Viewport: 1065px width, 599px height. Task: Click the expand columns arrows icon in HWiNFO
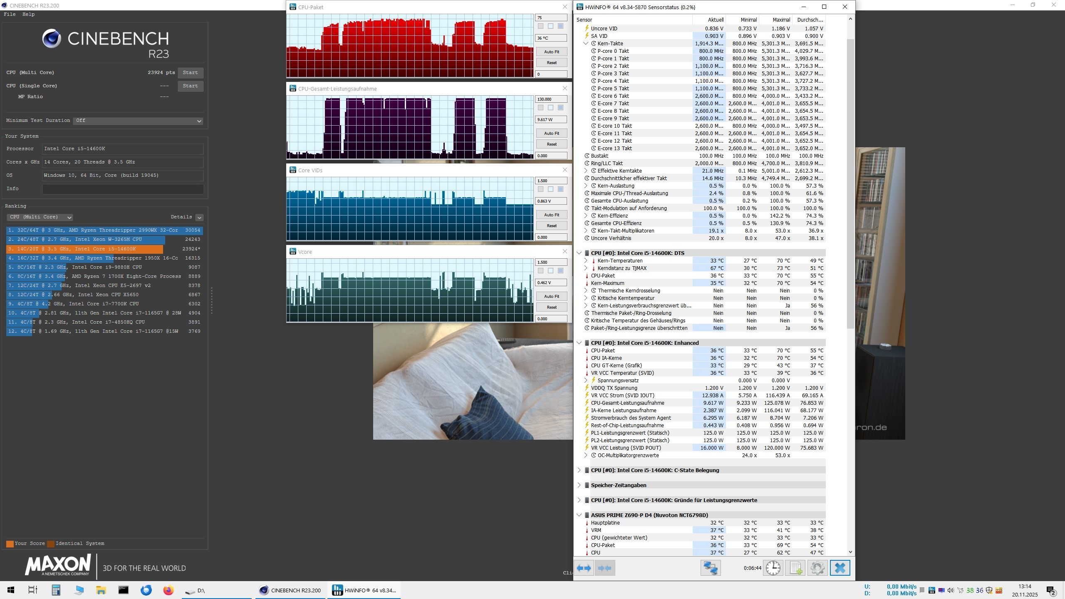pyautogui.click(x=584, y=568)
